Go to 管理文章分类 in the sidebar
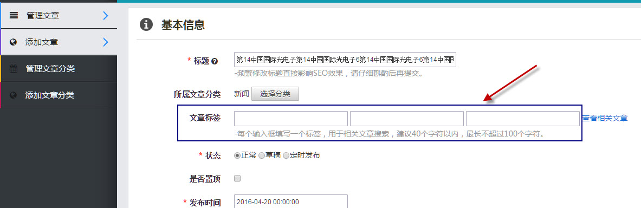 point(59,69)
